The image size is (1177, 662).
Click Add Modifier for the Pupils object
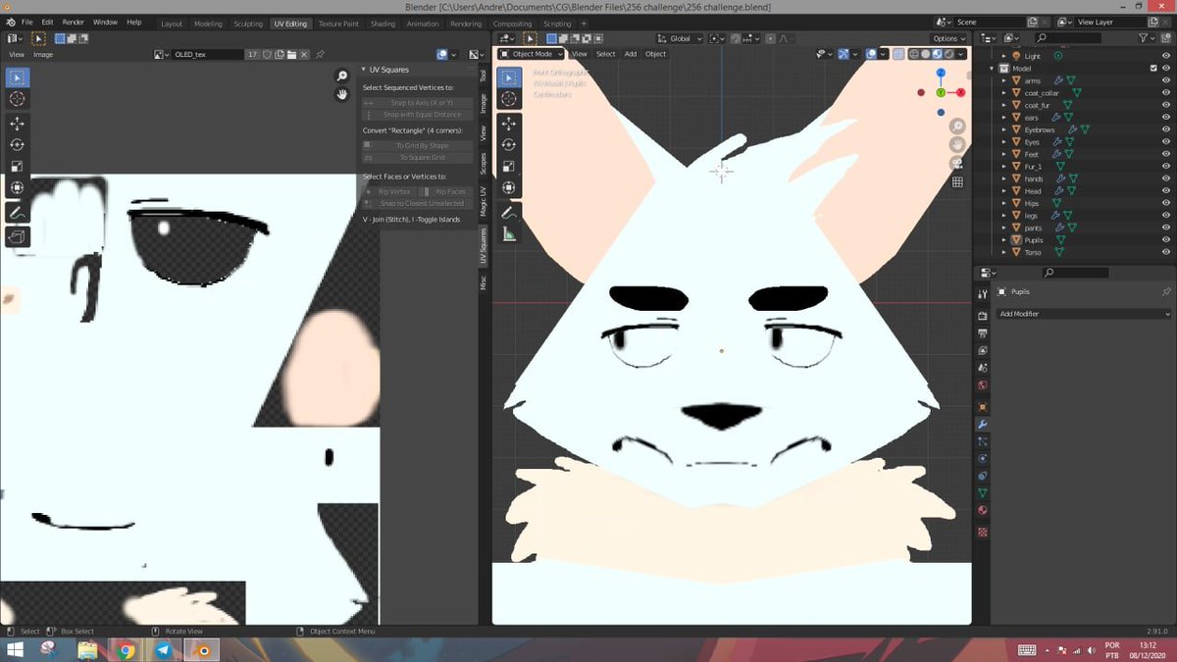[x=1084, y=313]
